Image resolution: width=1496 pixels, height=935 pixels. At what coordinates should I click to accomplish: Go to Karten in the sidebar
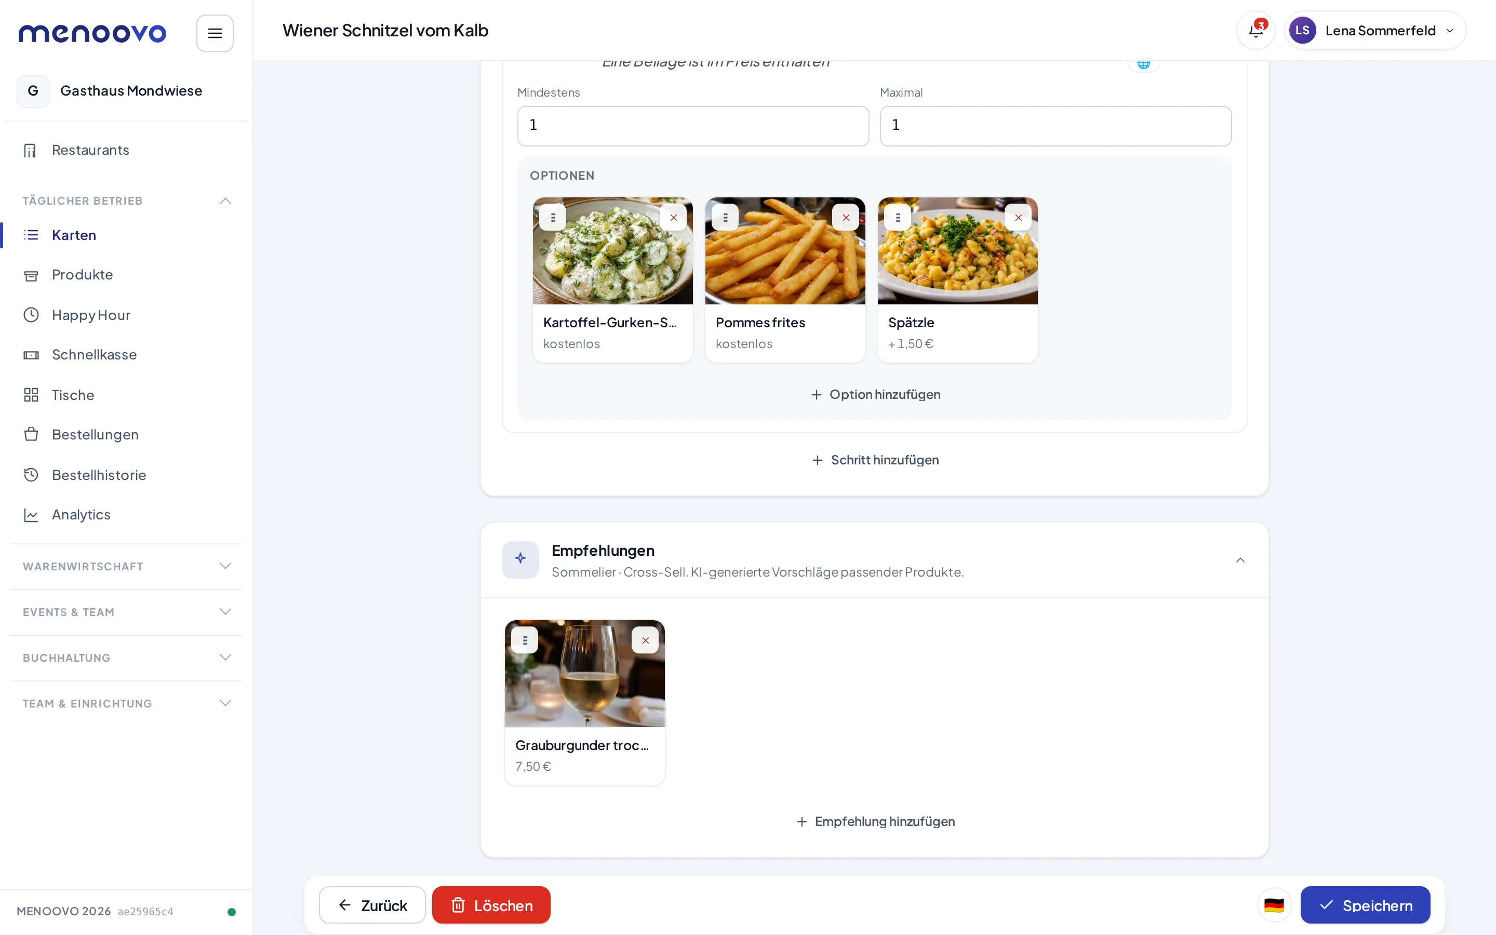click(126, 235)
